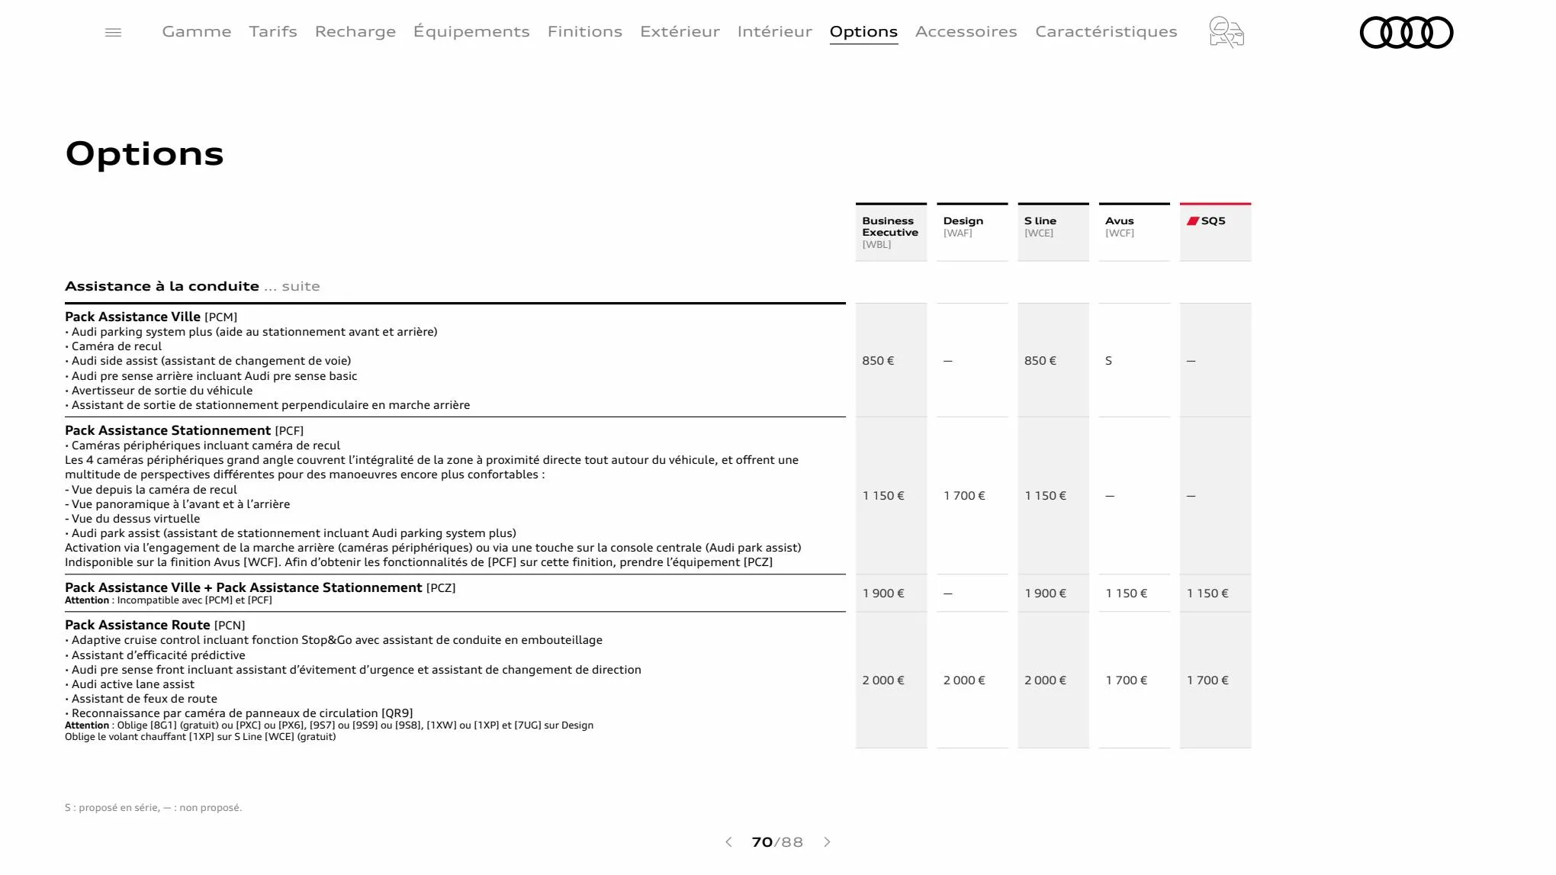Click 2 000 € under S line

1045,680
